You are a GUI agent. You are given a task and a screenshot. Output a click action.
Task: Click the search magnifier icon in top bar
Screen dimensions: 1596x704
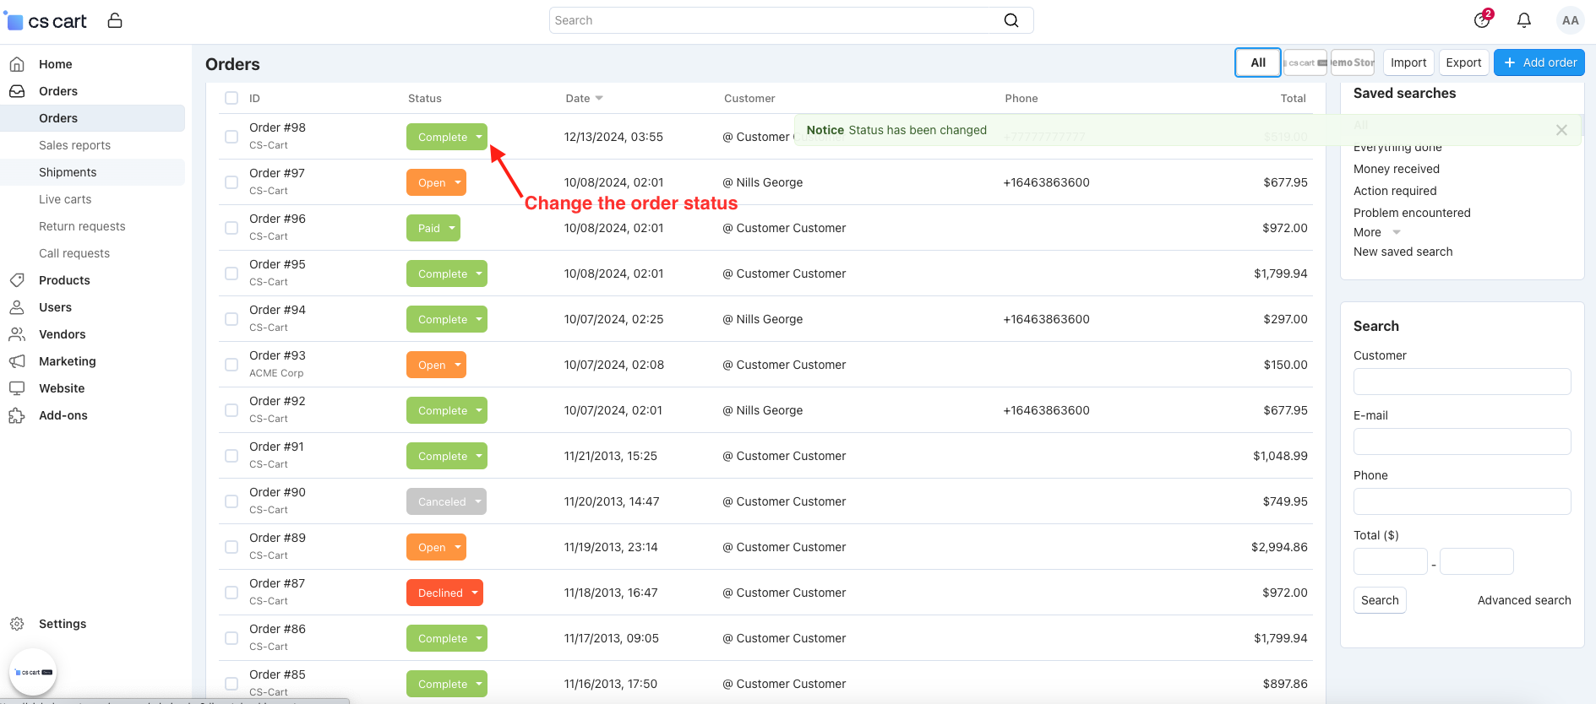tap(1010, 20)
